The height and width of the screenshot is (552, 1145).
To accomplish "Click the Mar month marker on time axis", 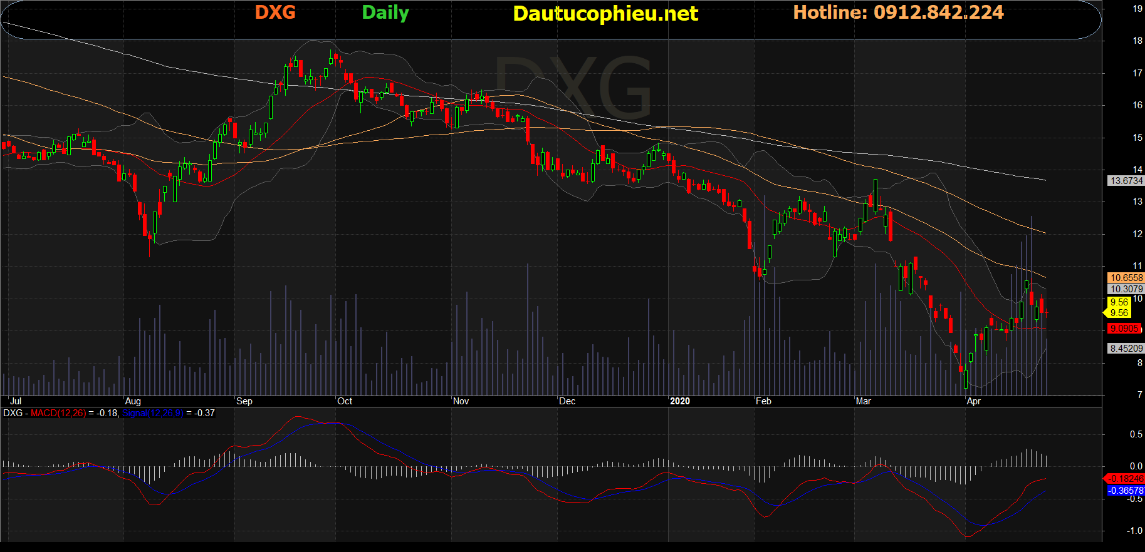I will (x=864, y=401).
